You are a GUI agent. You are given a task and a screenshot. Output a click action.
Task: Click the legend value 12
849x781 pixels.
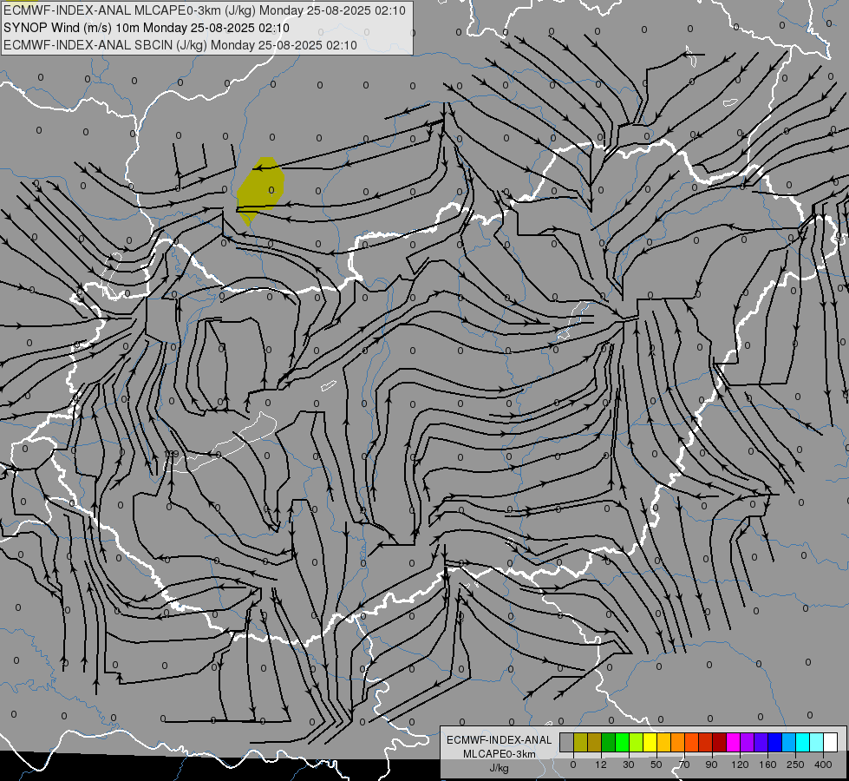point(601,765)
